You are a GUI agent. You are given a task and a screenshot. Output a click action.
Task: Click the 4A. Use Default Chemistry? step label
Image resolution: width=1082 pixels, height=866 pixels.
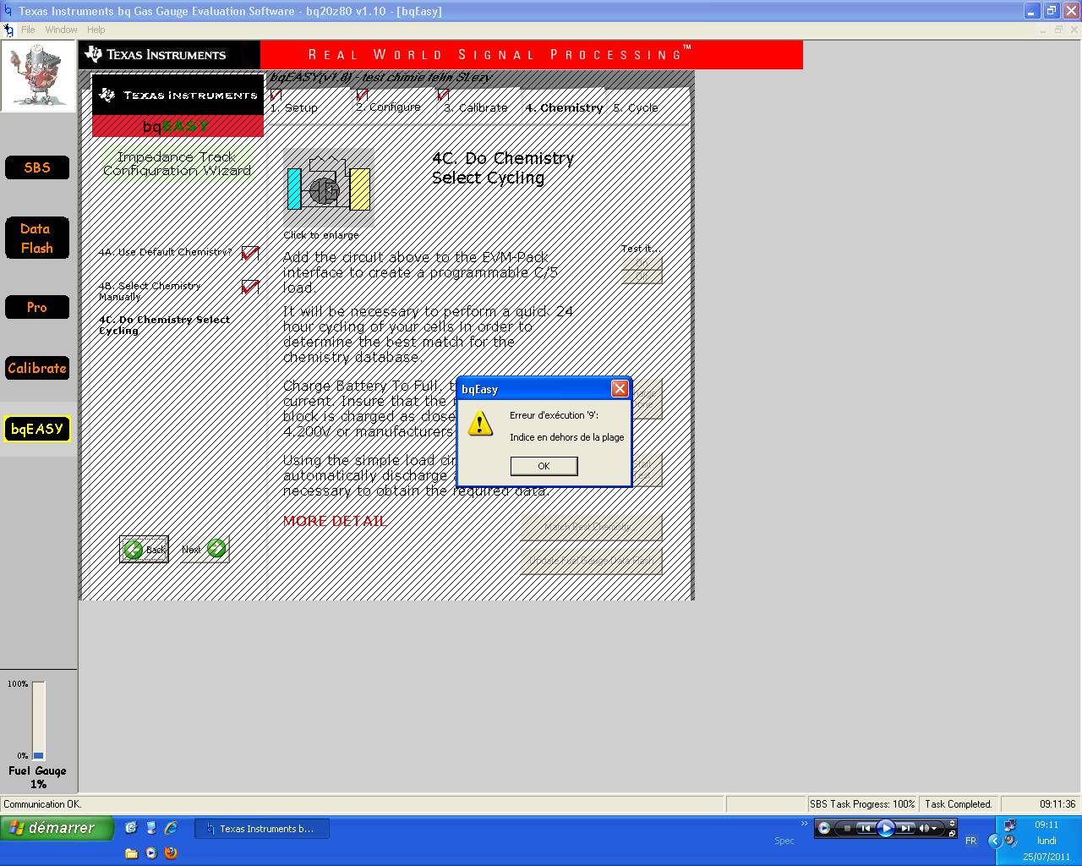pyautogui.click(x=165, y=252)
